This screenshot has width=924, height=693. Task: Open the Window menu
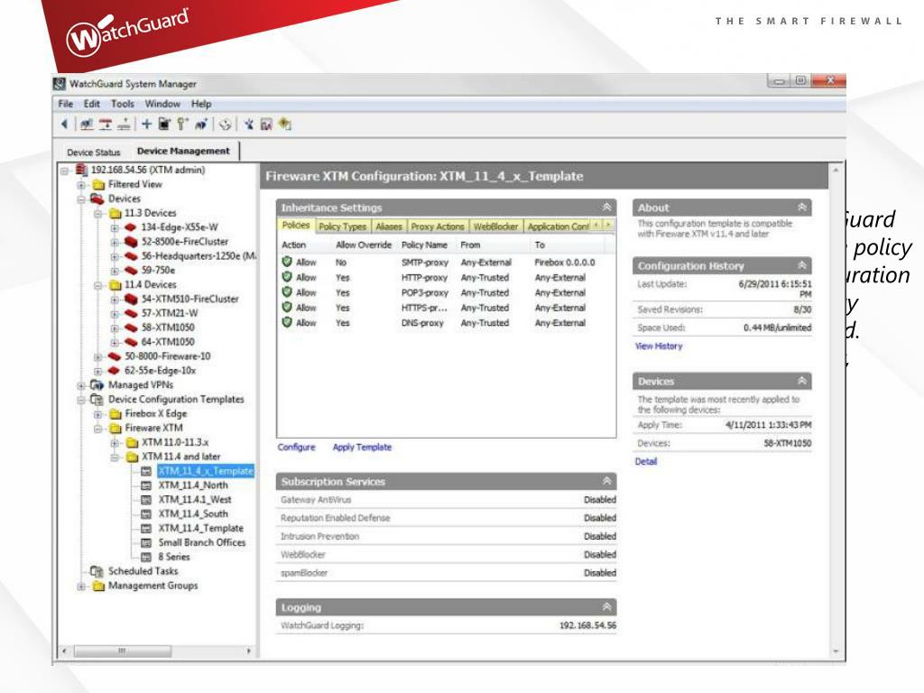tap(162, 104)
